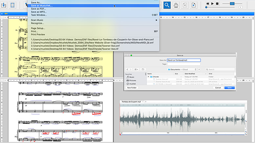Screen dimensions: 255x143
Task: Choose Save As... from File menu
Action: coord(94,2)
